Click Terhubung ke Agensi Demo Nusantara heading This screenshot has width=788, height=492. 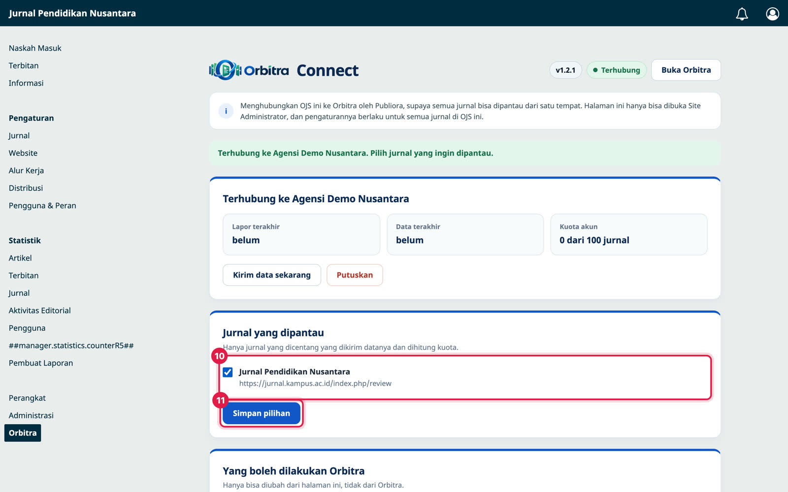coord(316,199)
